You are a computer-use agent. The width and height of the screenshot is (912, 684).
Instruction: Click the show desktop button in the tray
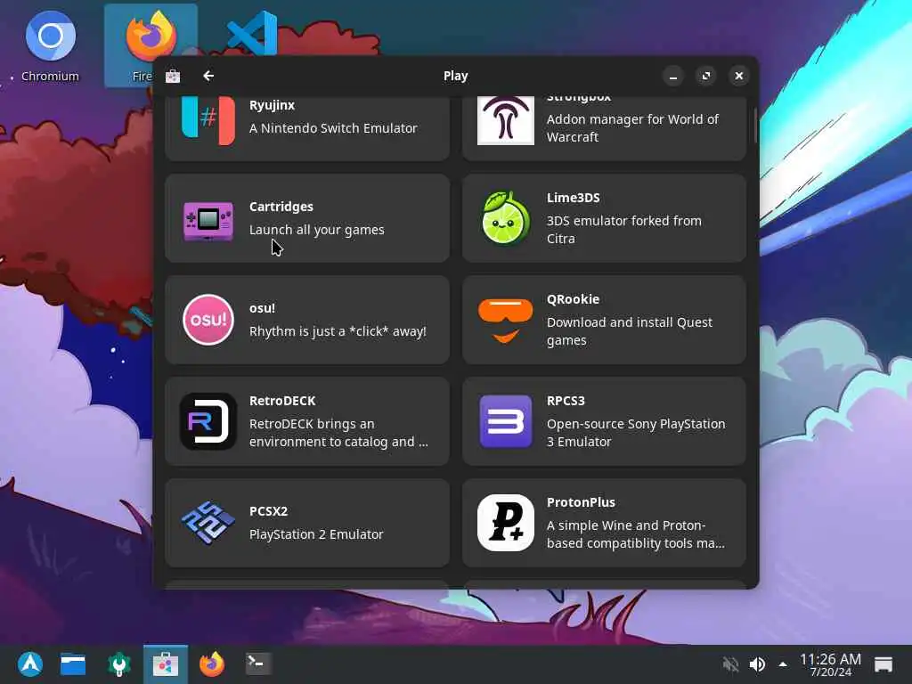tap(883, 664)
